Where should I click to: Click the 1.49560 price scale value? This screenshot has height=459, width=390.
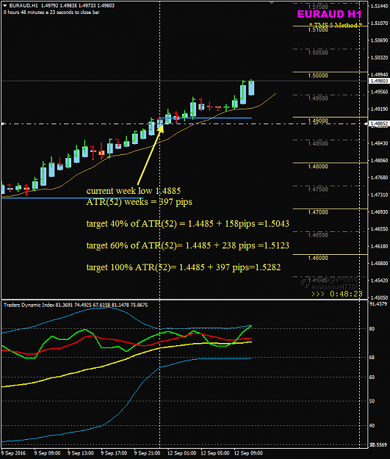coord(379,92)
